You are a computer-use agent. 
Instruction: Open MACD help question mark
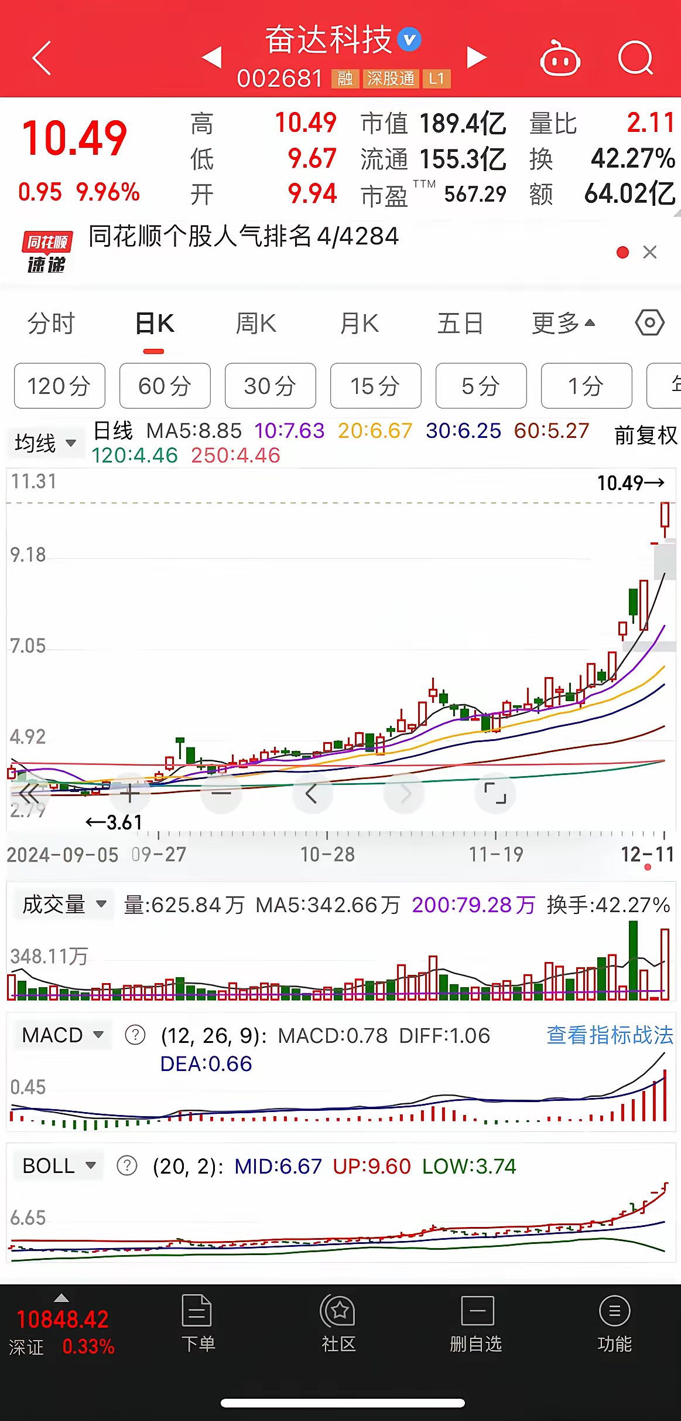(x=135, y=1035)
